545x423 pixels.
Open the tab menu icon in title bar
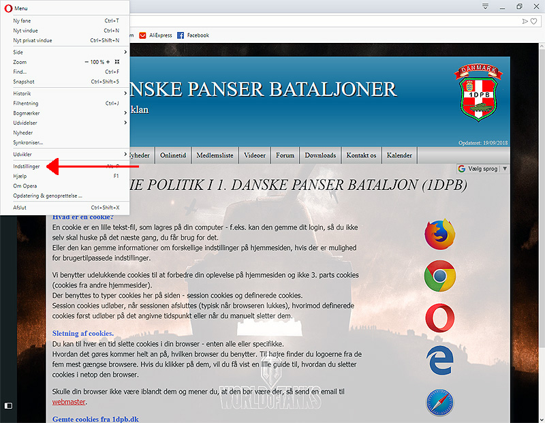point(486,6)
